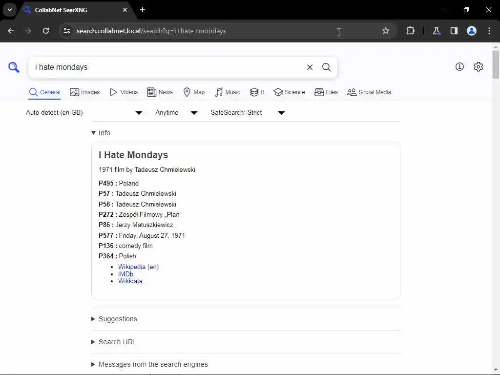Click the 'P272 : Zespół Filmowy „Plan"' row

pyautogui.click(x=140, y=215)
